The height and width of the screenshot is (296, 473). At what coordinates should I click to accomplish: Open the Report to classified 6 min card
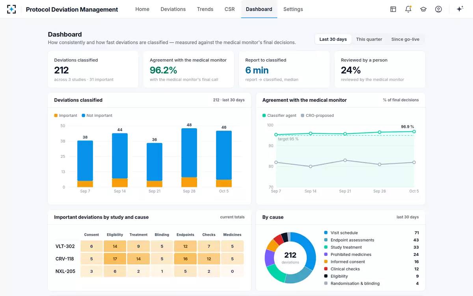click(x=284, y=69)
